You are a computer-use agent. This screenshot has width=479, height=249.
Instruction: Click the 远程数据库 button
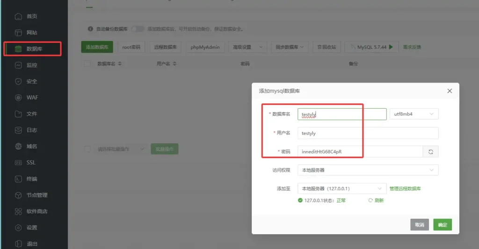(x=165, y=47)
